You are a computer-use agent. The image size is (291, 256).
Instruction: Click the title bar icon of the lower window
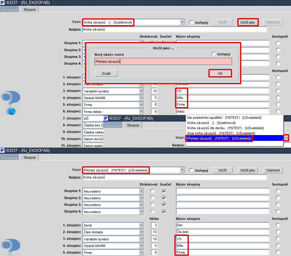tap(2, 150)
